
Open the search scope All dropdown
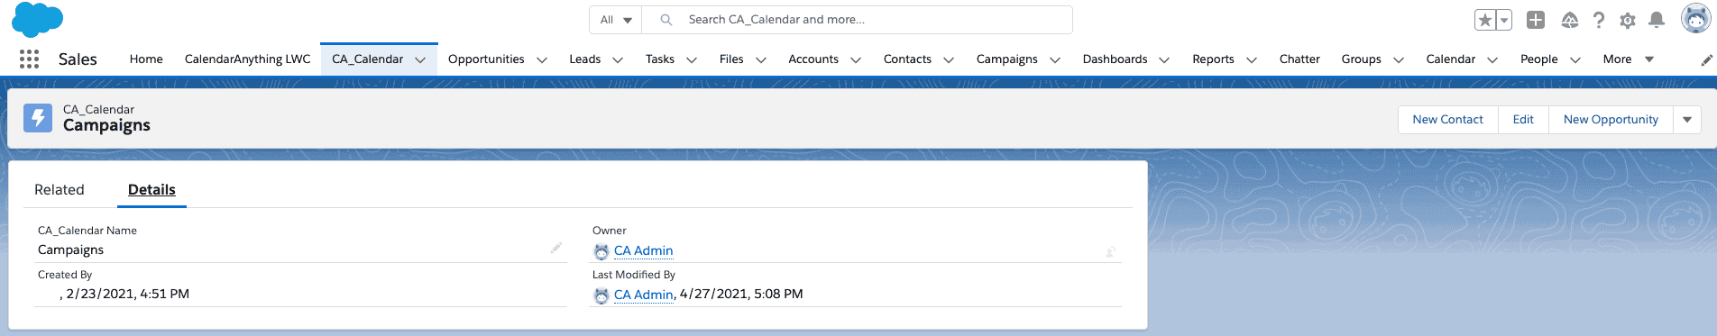[615, 20]
